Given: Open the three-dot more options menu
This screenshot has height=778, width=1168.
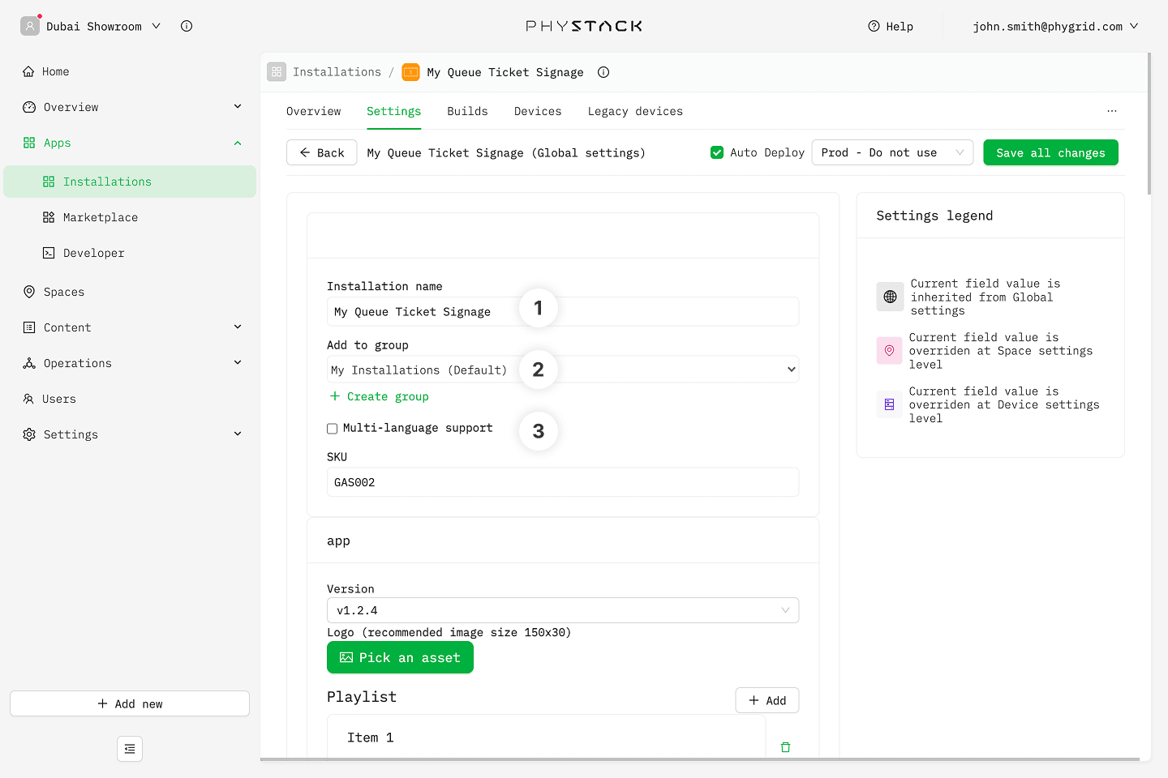Looking at the screenshot, I should tap(1112, 111).
